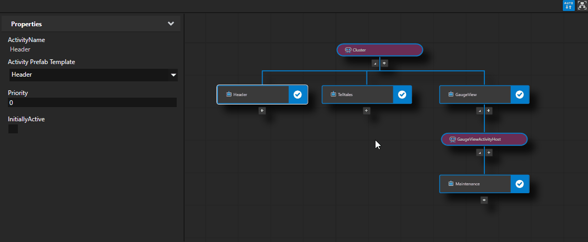The image size is (588, 242).
Task: Select the Cluster host node
Action: point(380,50)
